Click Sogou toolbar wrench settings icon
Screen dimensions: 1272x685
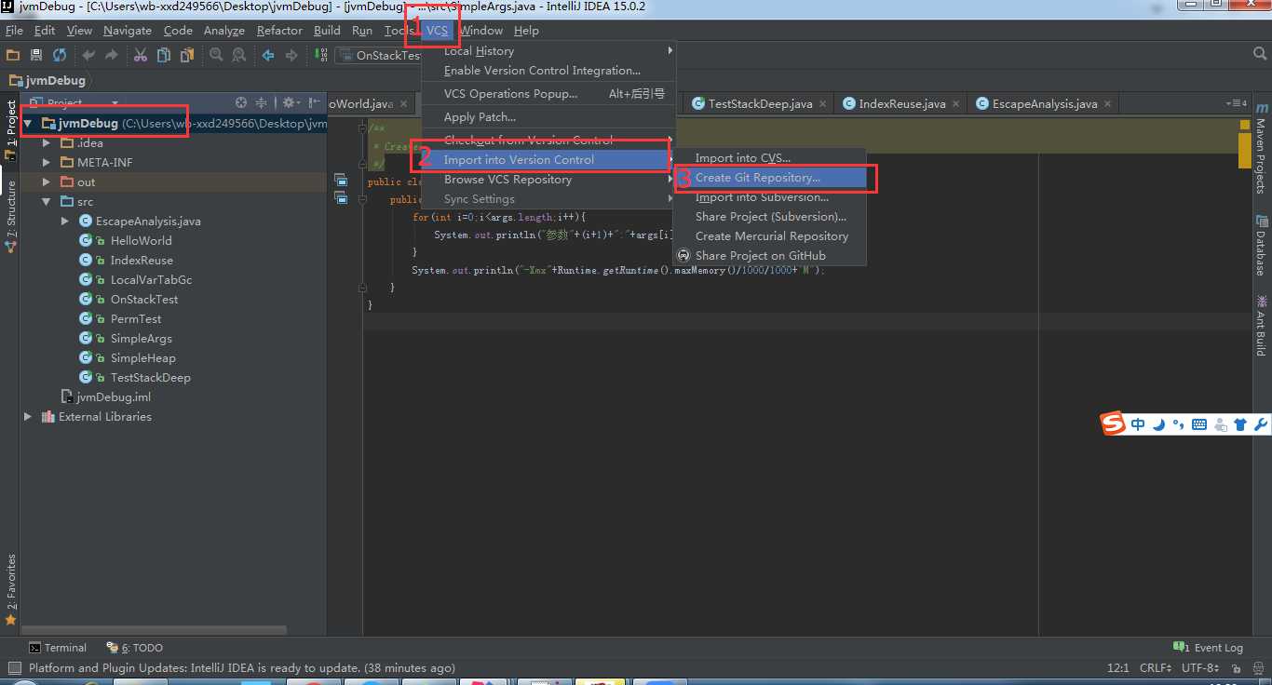1261,424
